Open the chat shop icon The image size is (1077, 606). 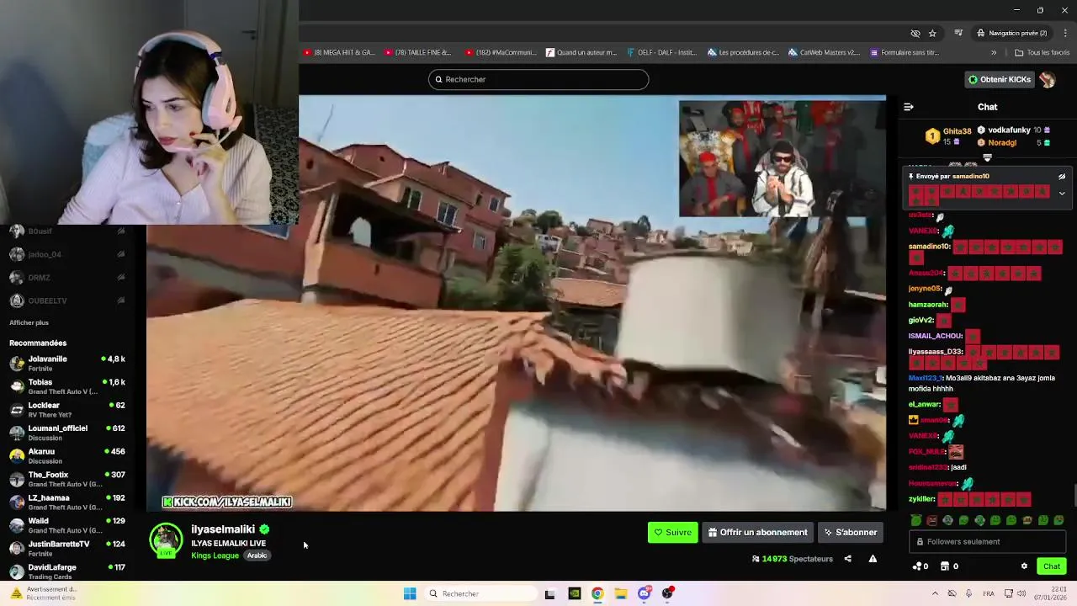[949, 566]
